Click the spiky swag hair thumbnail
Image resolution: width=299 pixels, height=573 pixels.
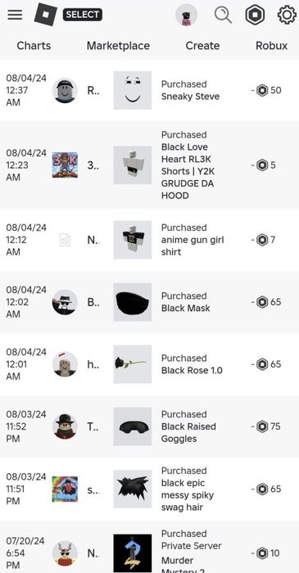pyautogui.click(x=133, y=489)
